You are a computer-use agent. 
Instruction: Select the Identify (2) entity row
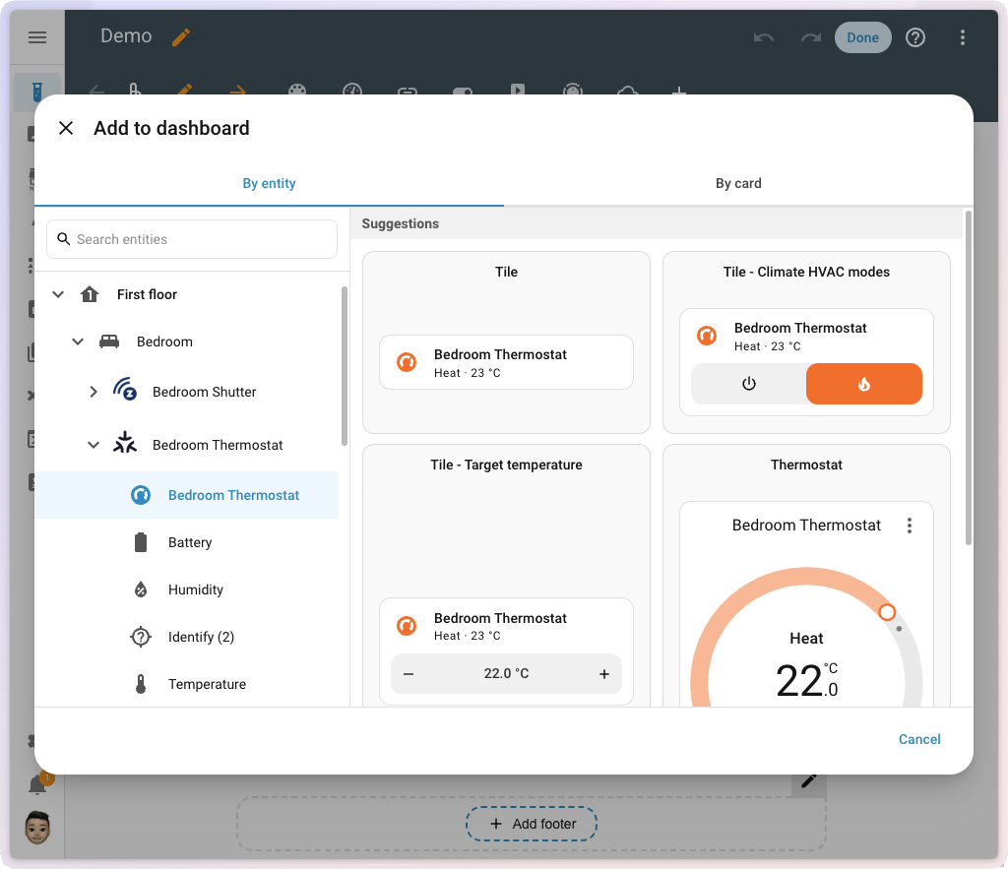tap(187, 637)
